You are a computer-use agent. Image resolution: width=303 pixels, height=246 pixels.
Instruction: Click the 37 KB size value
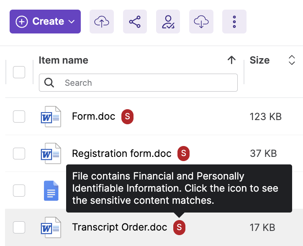[263, 154]
